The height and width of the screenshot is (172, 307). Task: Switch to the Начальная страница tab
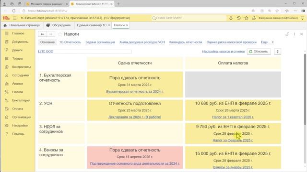point(22,25)
